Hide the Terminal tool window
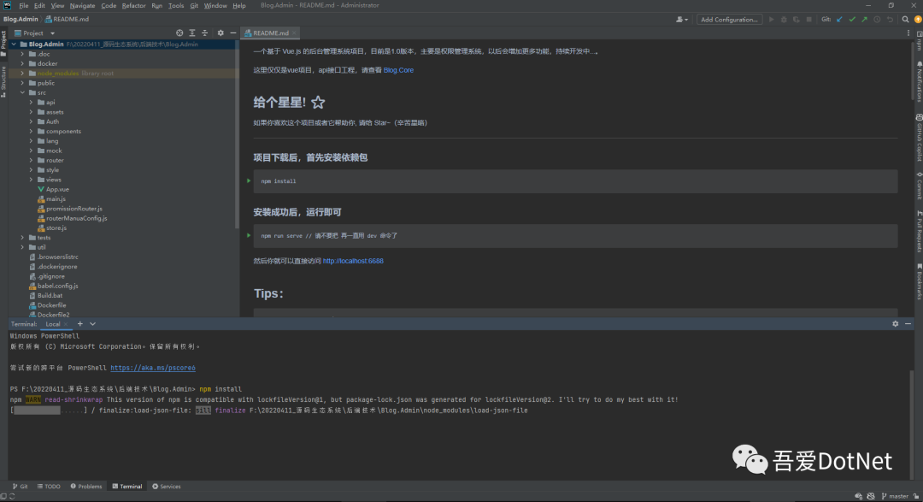This screenshot has width=923, height=502. [908, 323]
